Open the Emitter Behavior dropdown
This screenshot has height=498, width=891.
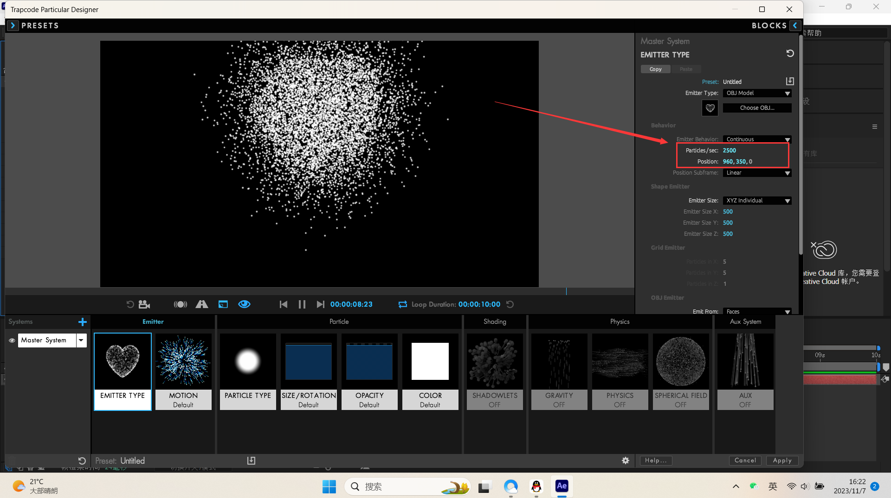tap(757, 139)
